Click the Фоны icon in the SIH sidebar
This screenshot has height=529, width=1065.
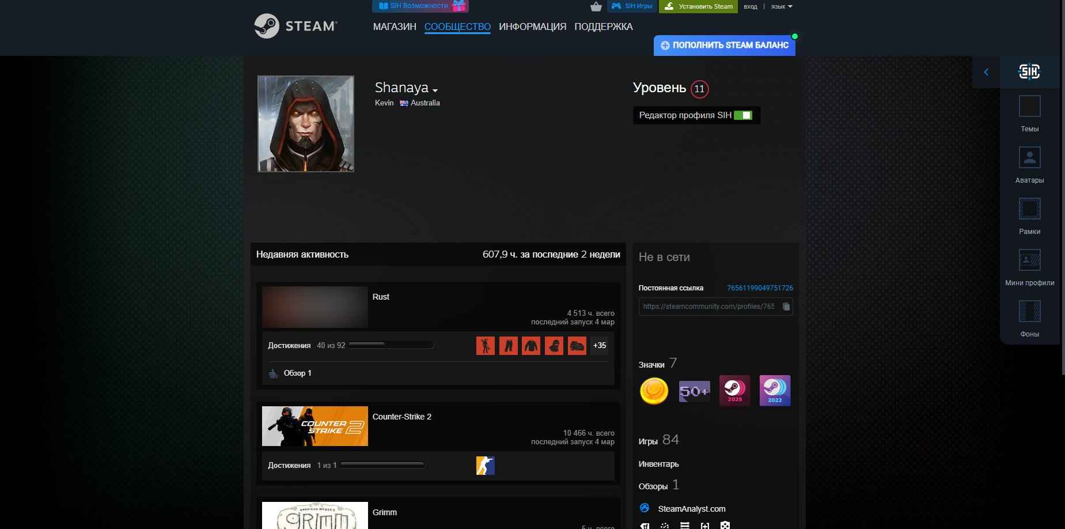point(1030,311)
